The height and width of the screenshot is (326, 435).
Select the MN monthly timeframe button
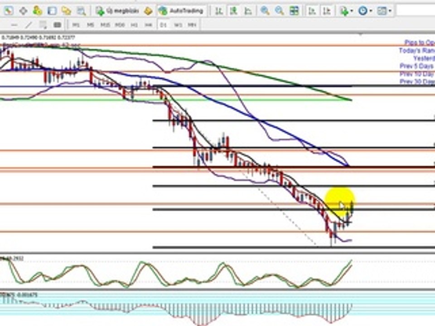[x=192, y=25]
